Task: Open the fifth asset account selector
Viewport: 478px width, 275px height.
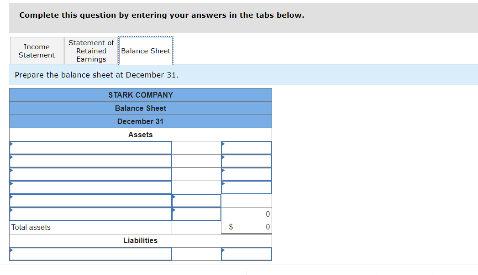Action: (x=90, y=200)
